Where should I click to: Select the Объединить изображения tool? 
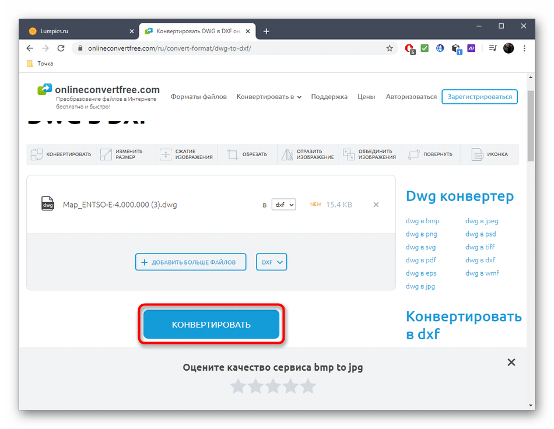[x=370, y=154]
